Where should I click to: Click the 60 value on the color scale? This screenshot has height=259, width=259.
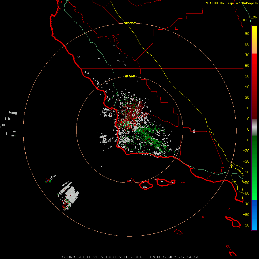point(247,66)
